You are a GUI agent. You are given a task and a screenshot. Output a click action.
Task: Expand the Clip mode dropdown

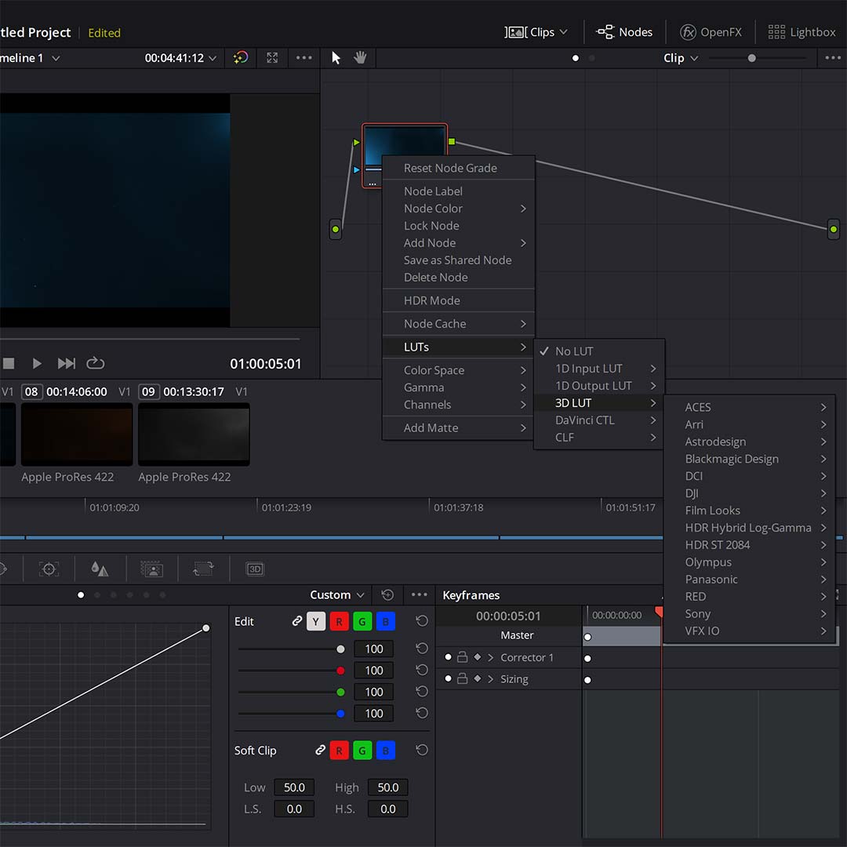(681, 58)
